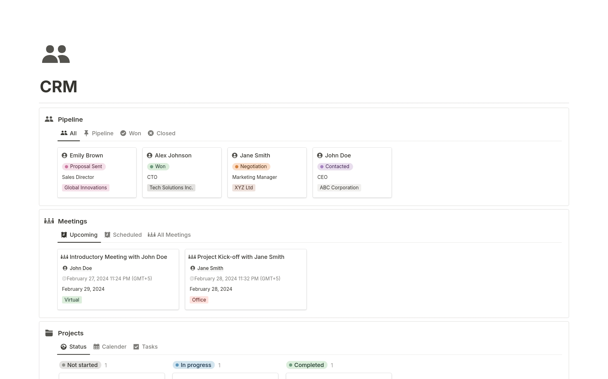Click the Projects folder icon
The height and width of the screenshot is (379, 608).
point(49,333)
